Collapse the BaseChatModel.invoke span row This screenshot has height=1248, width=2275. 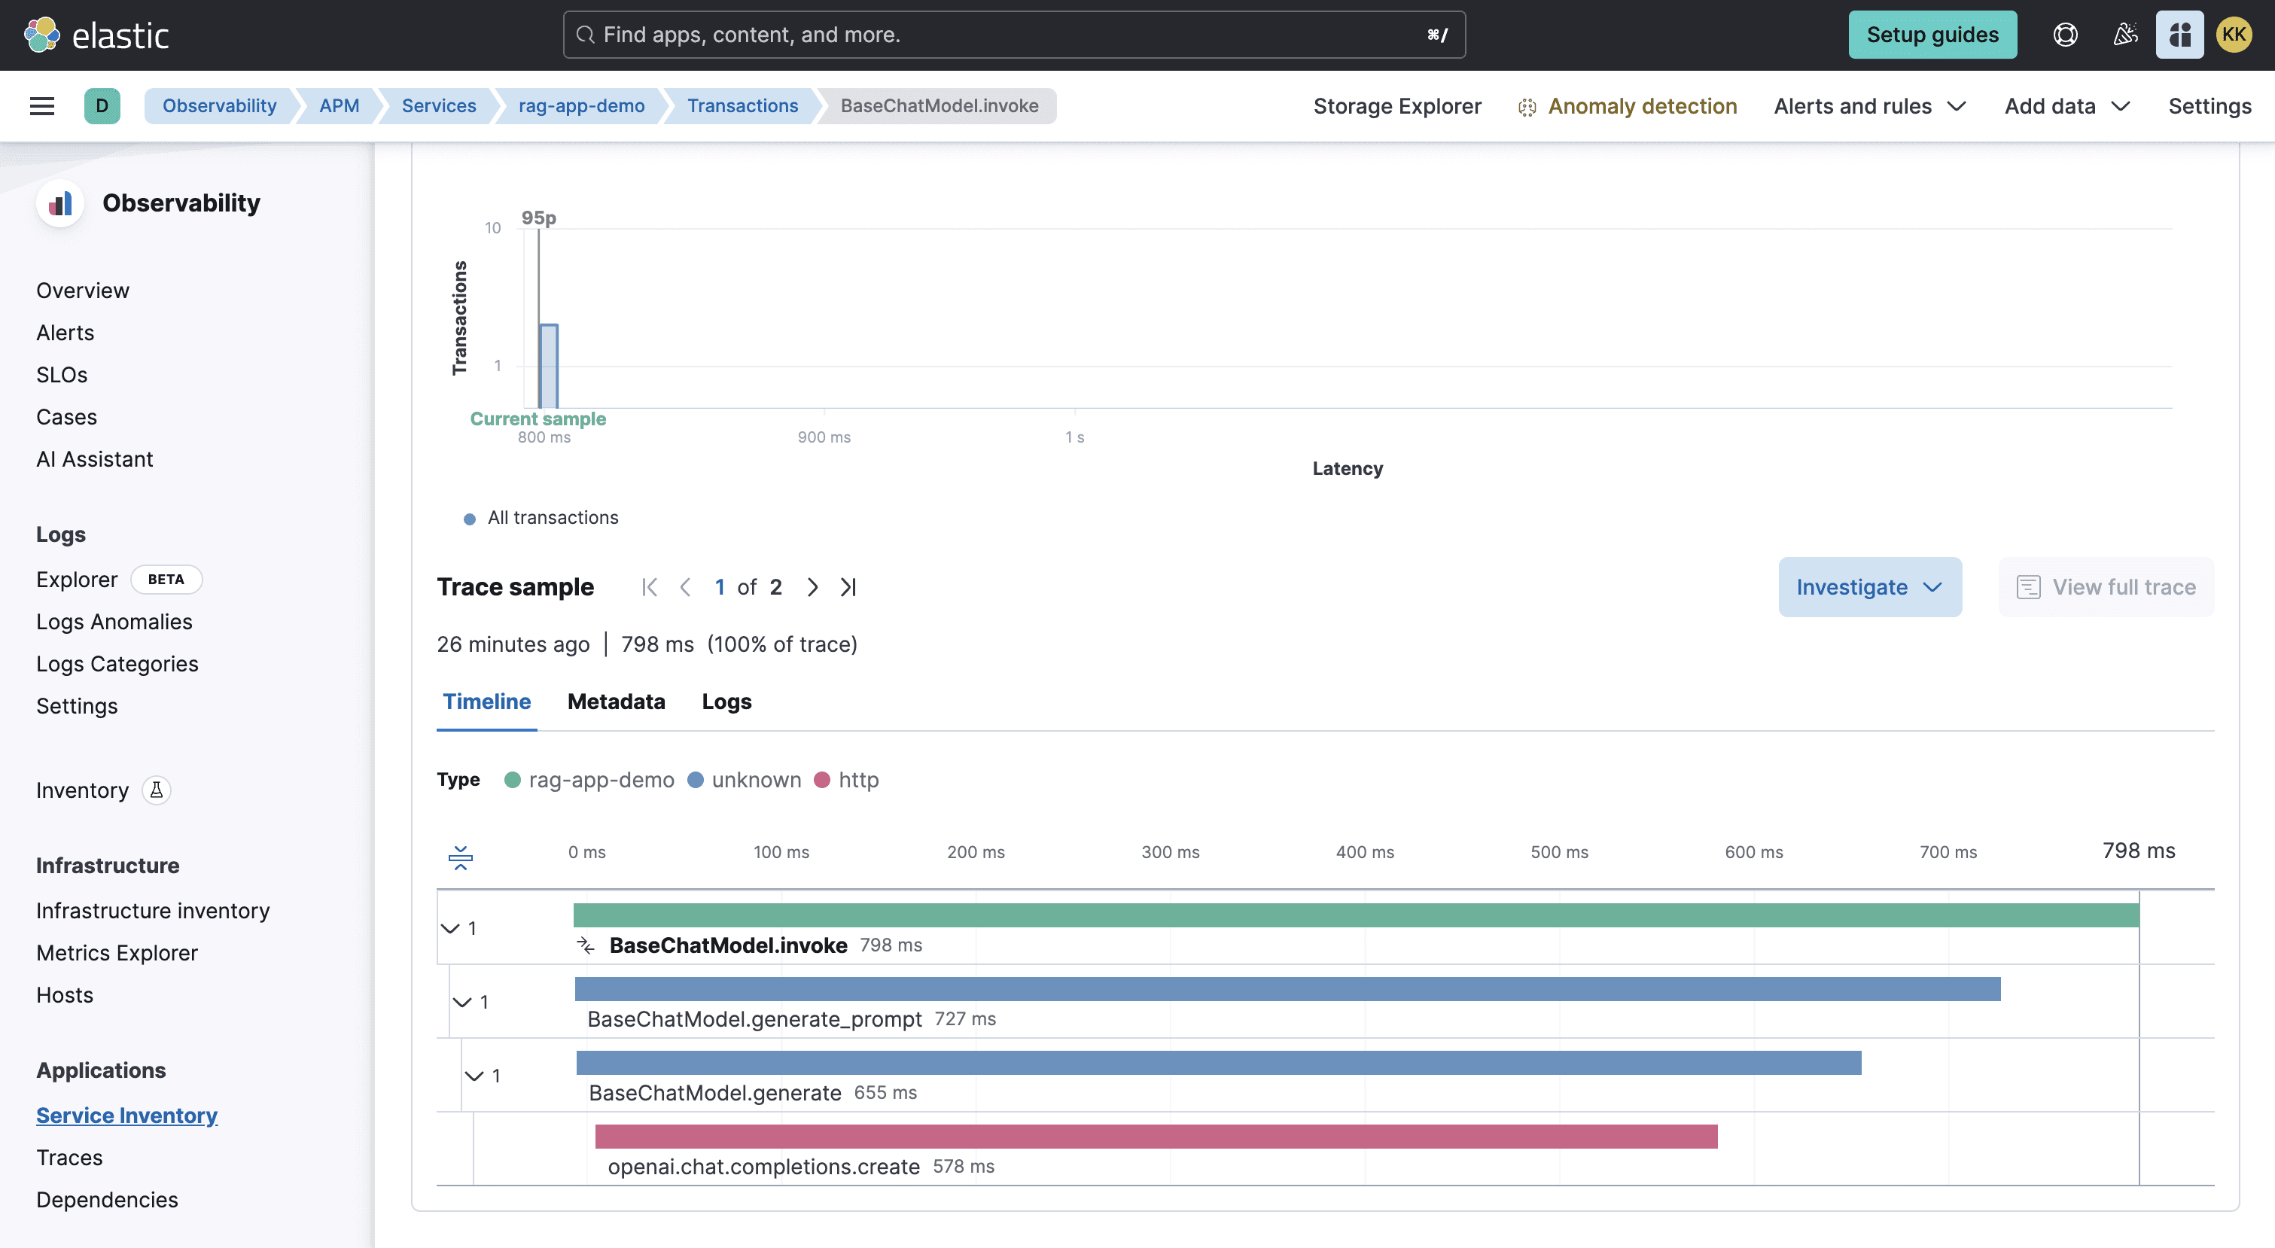coord(451,927)
